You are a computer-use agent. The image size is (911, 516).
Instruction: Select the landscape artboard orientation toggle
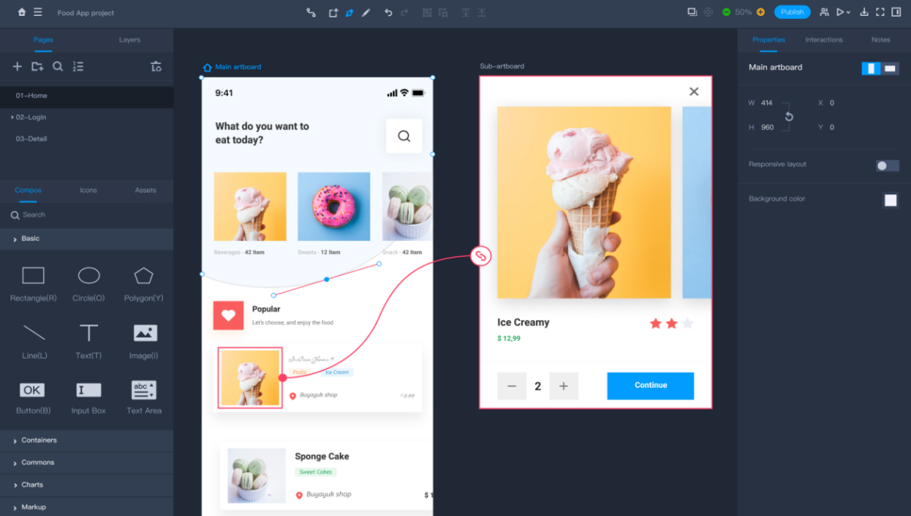coord(890,69)
